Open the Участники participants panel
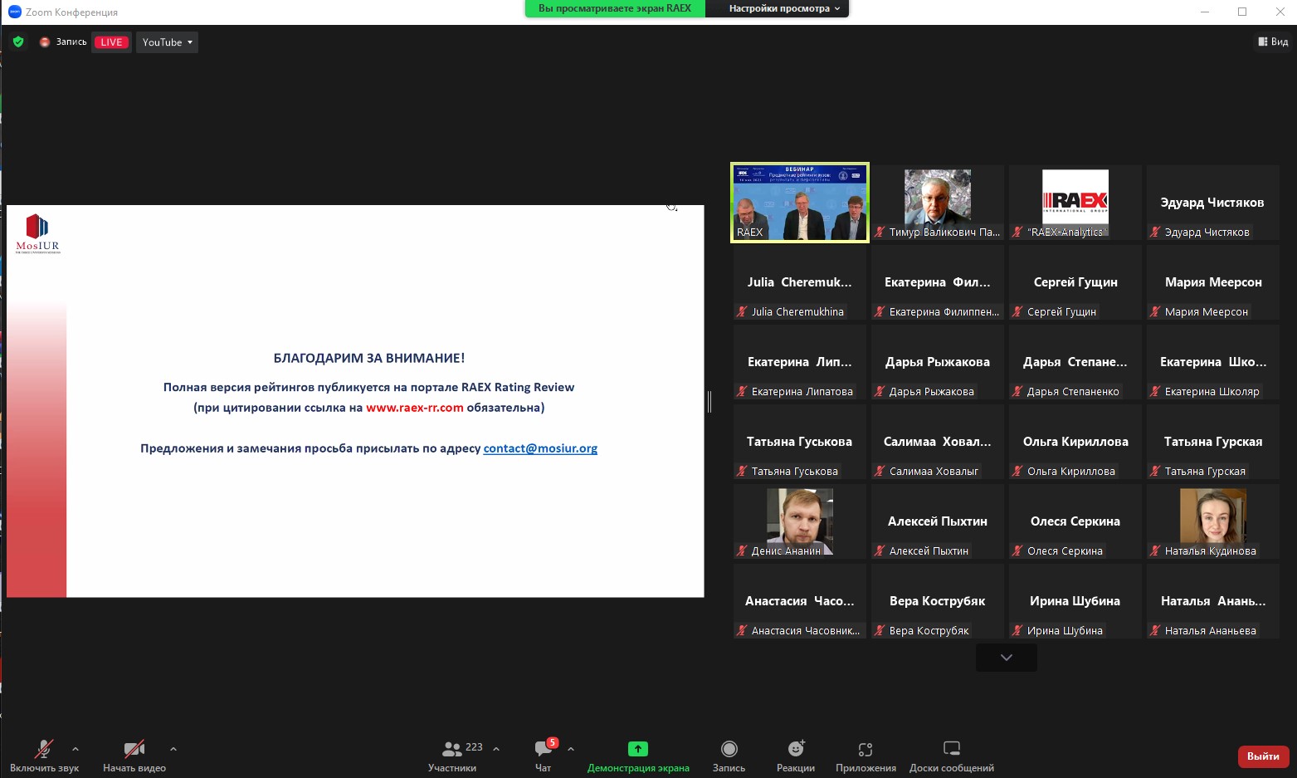1297x778 pixels. coord(452,755)
